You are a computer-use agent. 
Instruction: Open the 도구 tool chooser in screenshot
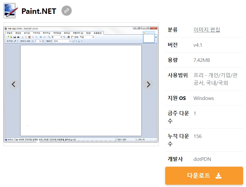[16, 41]
